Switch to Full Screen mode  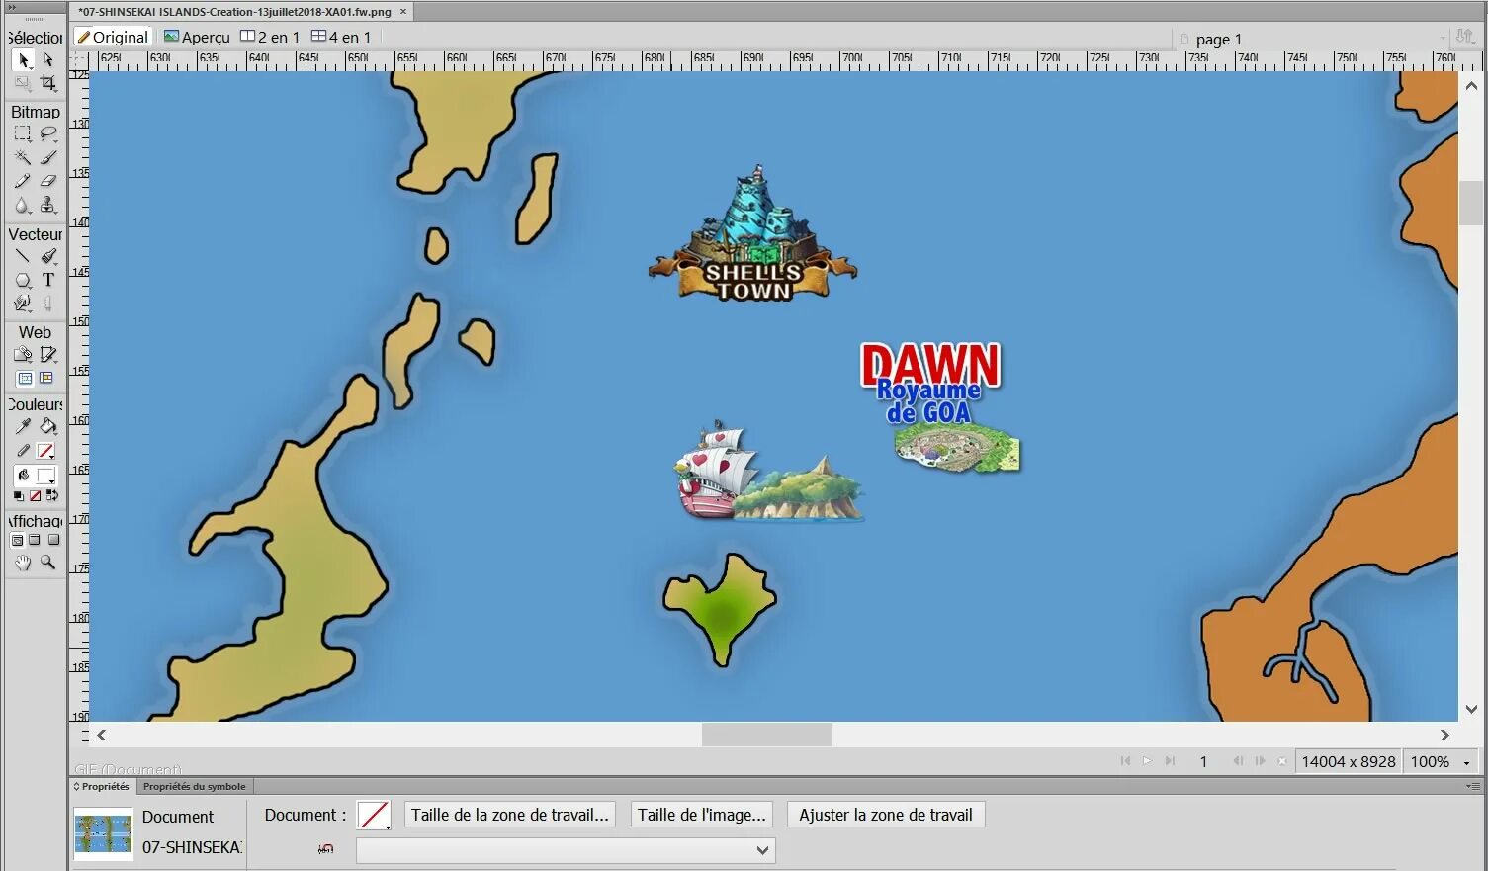[x=53, y=540]
